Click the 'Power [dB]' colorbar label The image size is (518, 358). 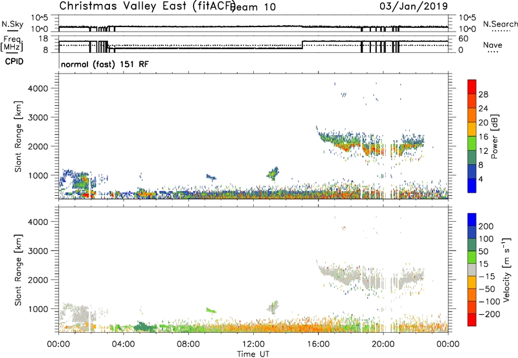(x=494, y=136)
